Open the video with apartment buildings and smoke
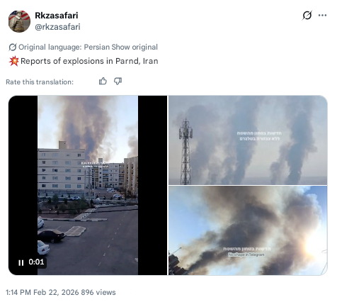This screenshot has height=302, width=337. (88, 185)
